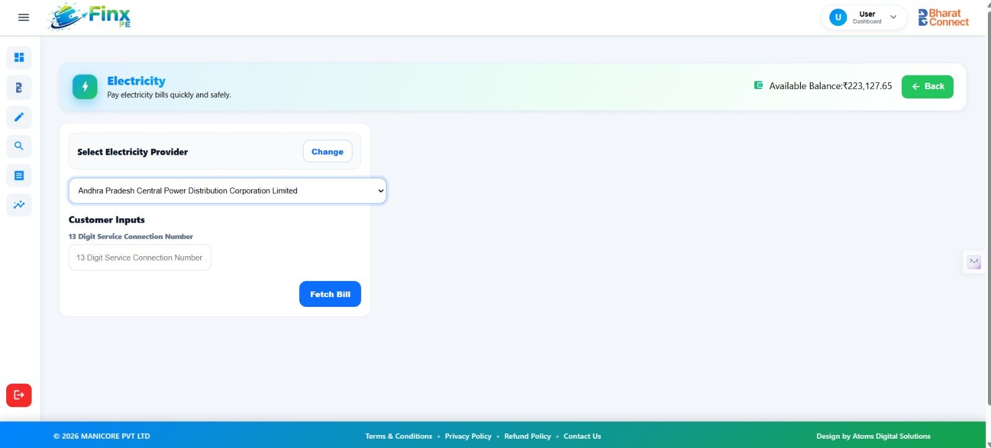
Task: Open the hamburger menu
Action: (24, 17)
